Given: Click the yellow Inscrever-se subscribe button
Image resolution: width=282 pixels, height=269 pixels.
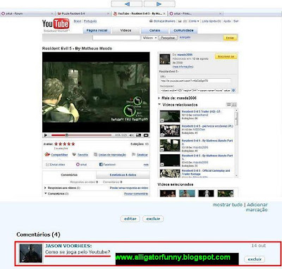Looking at the screenshot, I should 226,56.
